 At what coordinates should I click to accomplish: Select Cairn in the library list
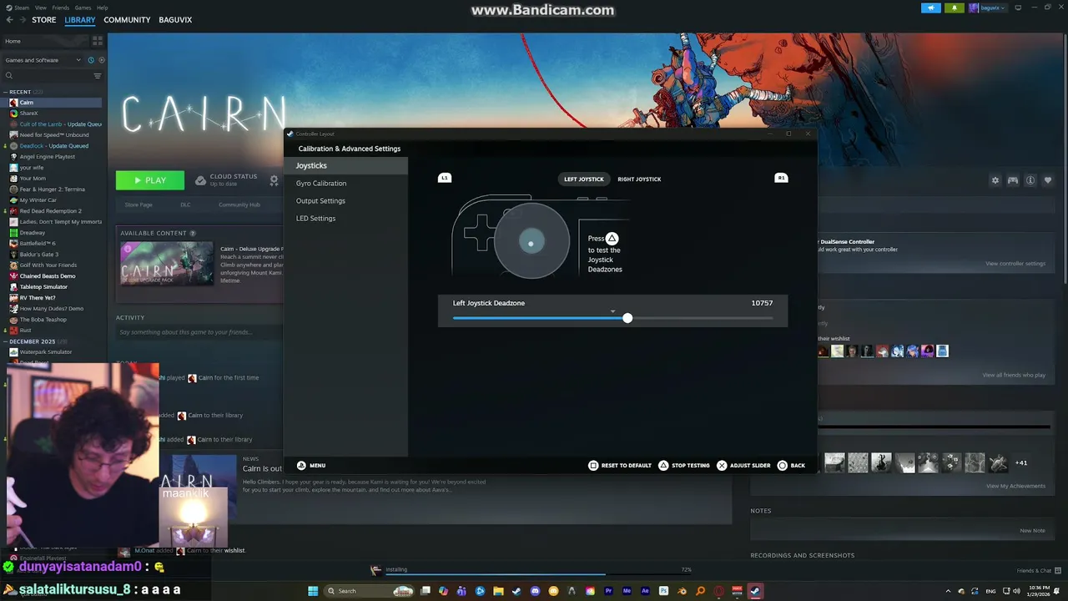pyautogui.click(x=53, y=103)
